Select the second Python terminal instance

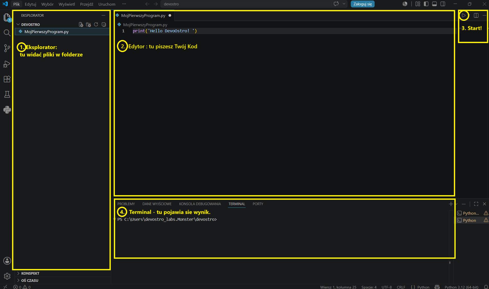473,220
